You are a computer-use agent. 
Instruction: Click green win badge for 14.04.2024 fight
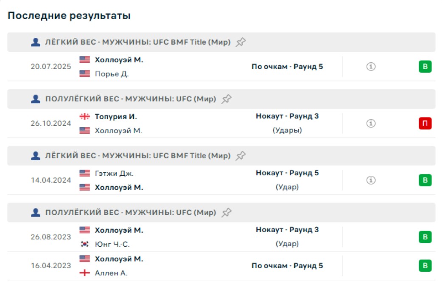(x=425, y=180)
